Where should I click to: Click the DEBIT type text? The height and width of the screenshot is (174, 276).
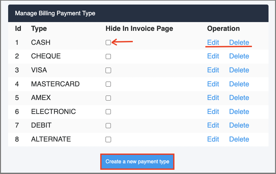41,125
